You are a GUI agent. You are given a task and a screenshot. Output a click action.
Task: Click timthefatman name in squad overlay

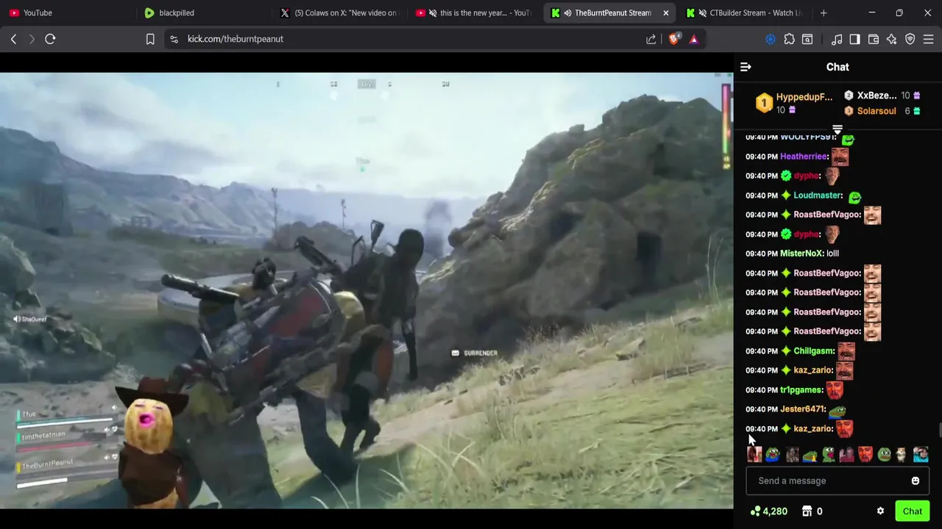(x=43, y=435)
